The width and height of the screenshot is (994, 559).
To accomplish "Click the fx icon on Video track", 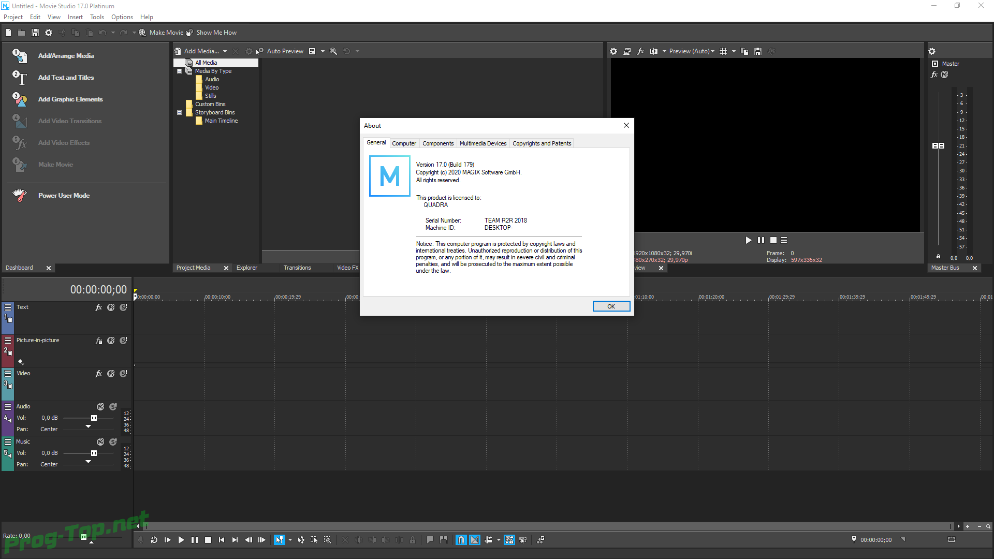I will (x=98, y=373).
